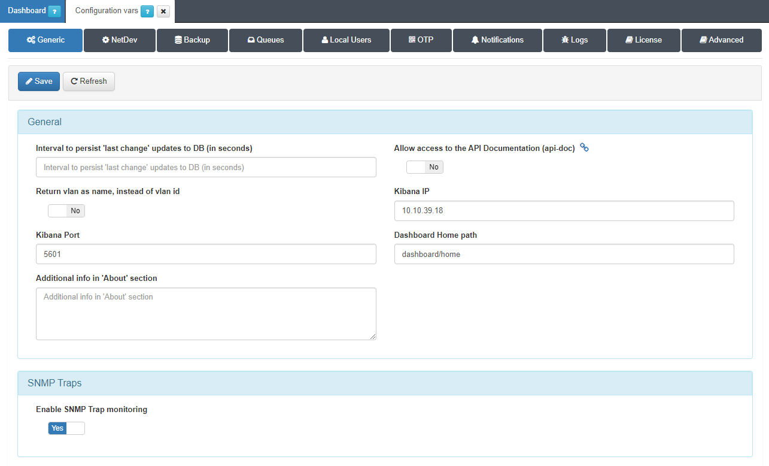
Task: Refresh the configuration variables
Action: [89, 81]
